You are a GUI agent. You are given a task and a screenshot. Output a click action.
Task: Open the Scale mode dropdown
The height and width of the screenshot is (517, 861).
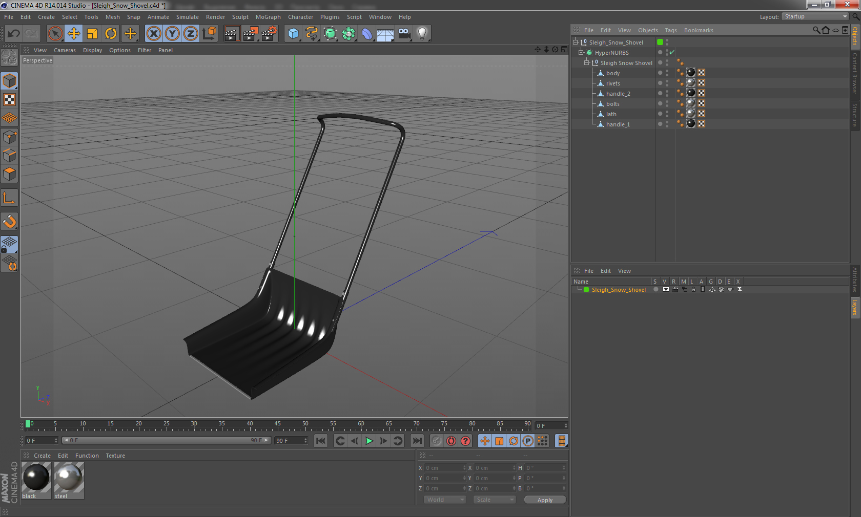495,500
